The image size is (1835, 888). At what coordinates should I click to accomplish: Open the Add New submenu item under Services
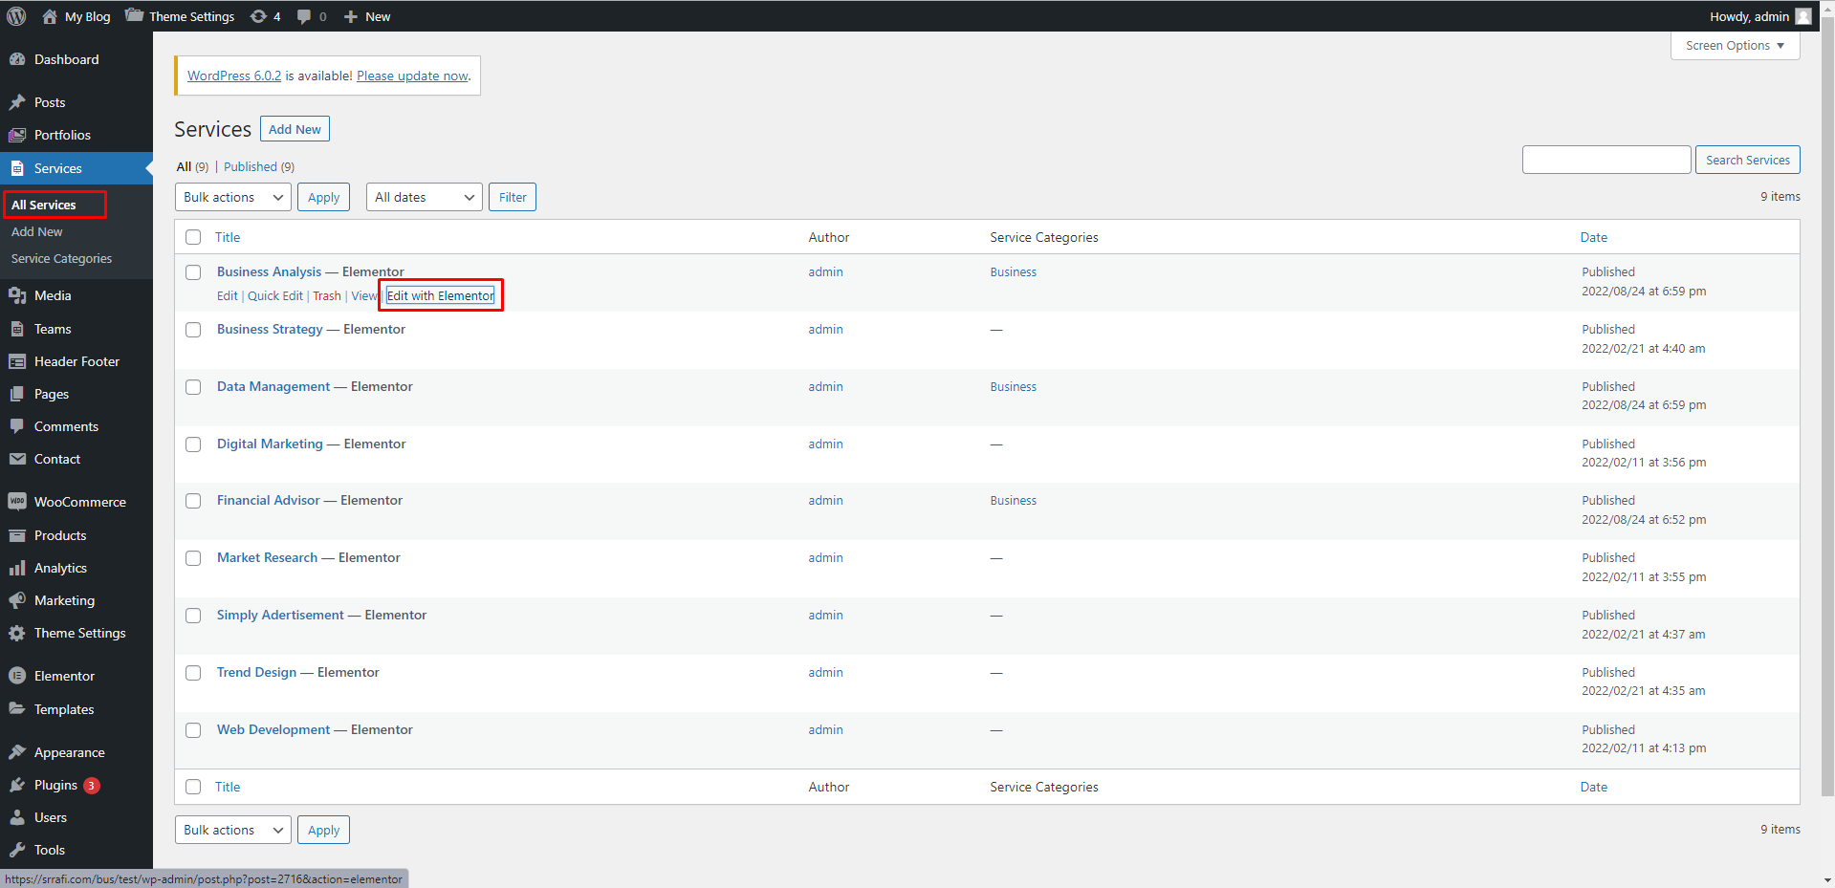pos(37,231)
